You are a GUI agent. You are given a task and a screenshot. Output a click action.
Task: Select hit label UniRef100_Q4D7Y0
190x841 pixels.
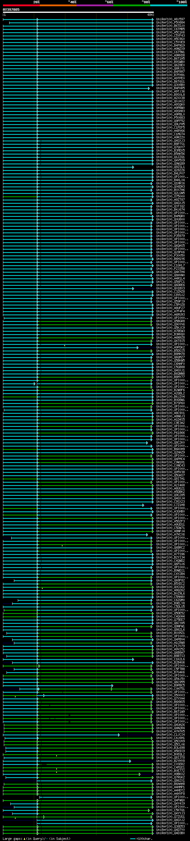tap(170, 830)
